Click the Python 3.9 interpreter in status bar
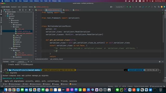 141,86
